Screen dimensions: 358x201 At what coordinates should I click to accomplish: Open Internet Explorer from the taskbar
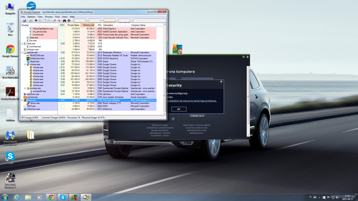click(16, 197)
